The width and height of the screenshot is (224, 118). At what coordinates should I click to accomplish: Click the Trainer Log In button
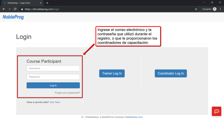(x=112, y=73)
